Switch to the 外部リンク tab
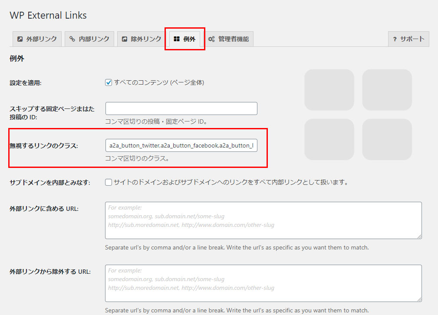The width and height of the screenshot is (438, 315). tap(37, 39)
